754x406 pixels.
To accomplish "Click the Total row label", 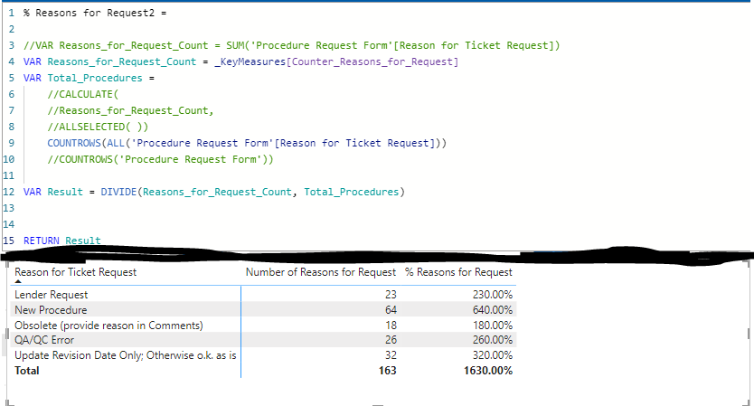I will point(27,371).
